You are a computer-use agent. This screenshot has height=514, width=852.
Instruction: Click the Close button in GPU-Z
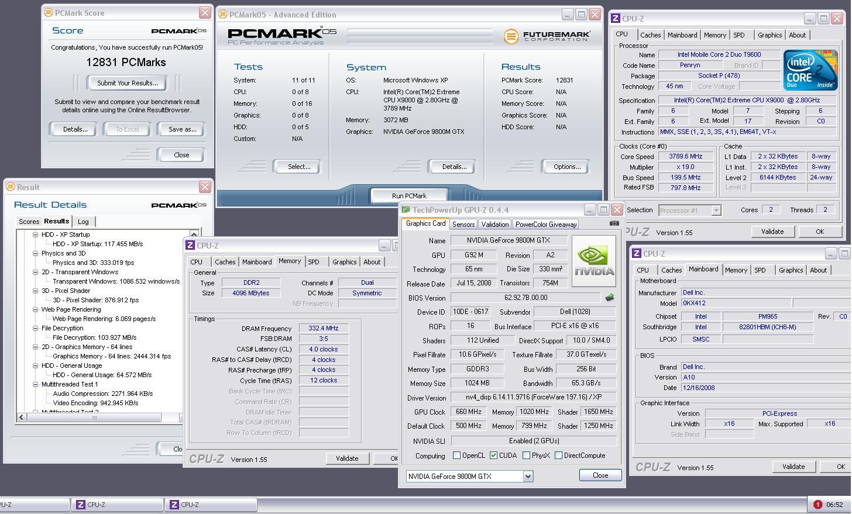click(x=600, y=475)
